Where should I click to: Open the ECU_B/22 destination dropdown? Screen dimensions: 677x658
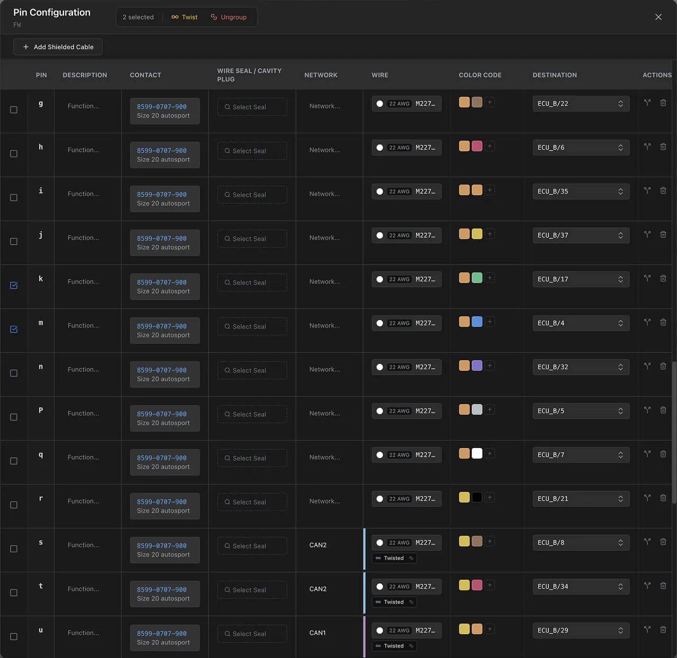pyautogui.click(x=581, y=104)
